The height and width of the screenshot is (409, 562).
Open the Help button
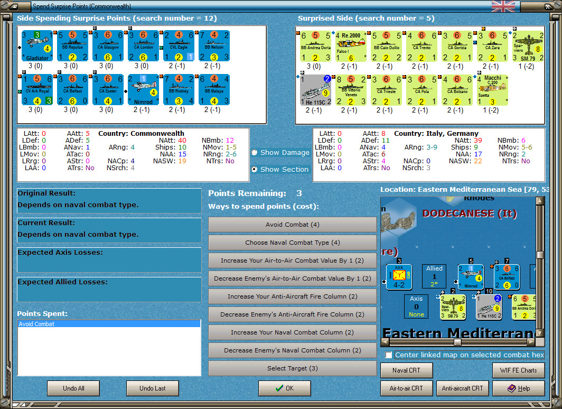pos(519,388)
